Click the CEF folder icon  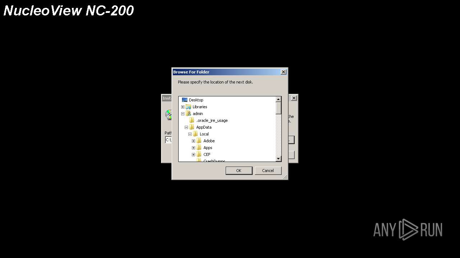tap(199, 154)
